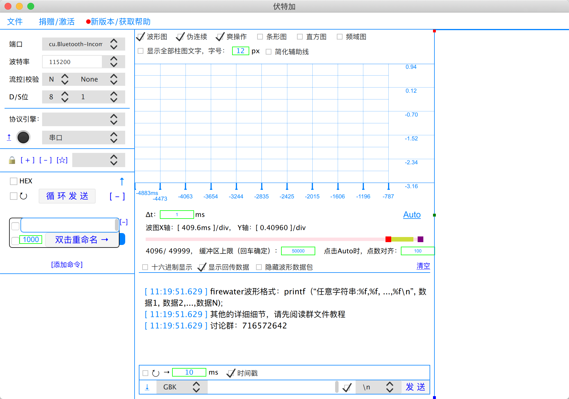Click 双击重命名 command button
569x399 pixels.
(82, 240)
